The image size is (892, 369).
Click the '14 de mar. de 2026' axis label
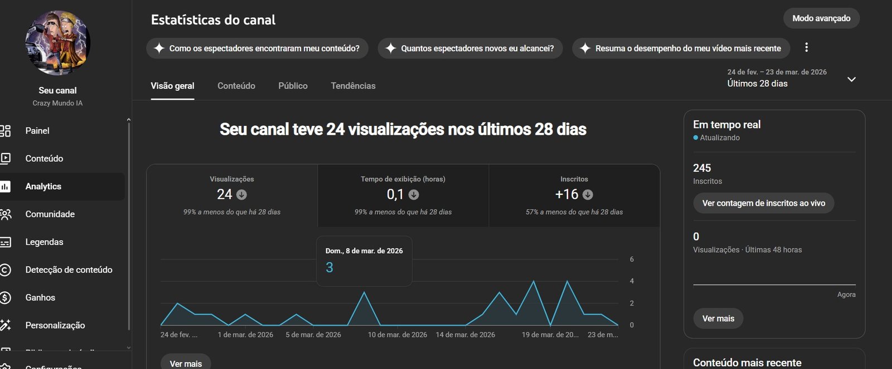pos(465,334)
